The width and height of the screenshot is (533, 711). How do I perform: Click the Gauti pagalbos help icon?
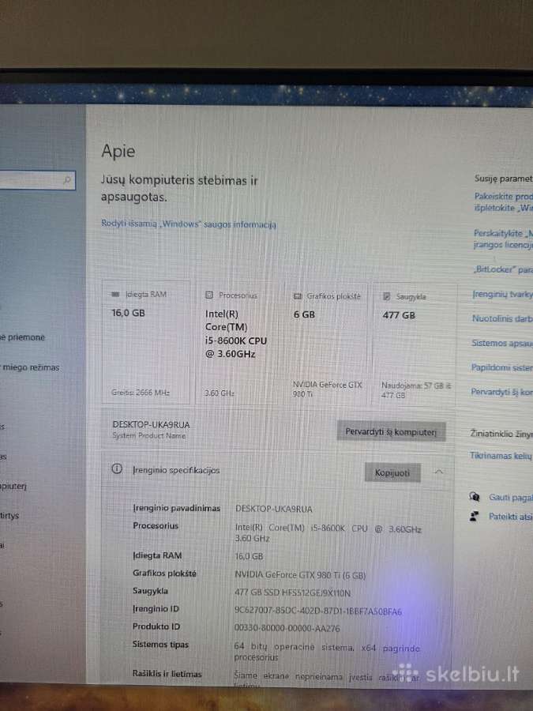point(475,497)
